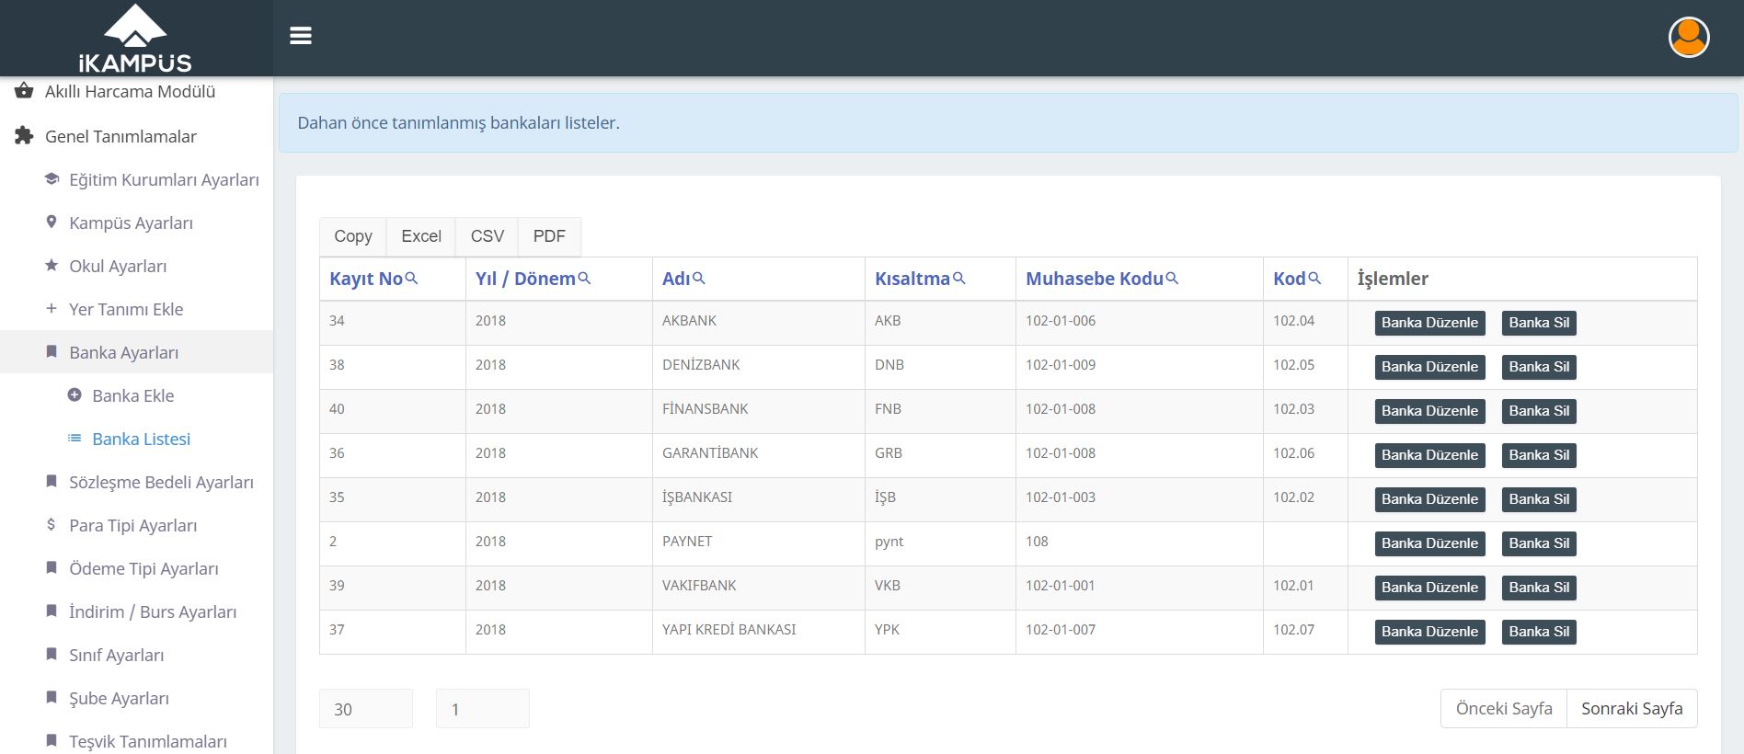Screen dimensions: 1744x754
Task: Delete AKBANK with Banka Sil
Action: pyautogui.click(x=1539, y=323)
